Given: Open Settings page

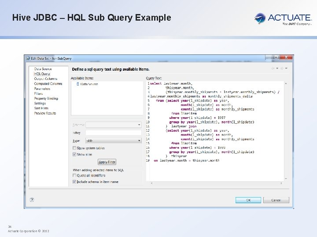Looking at the screenshot, I should point(40,103).
